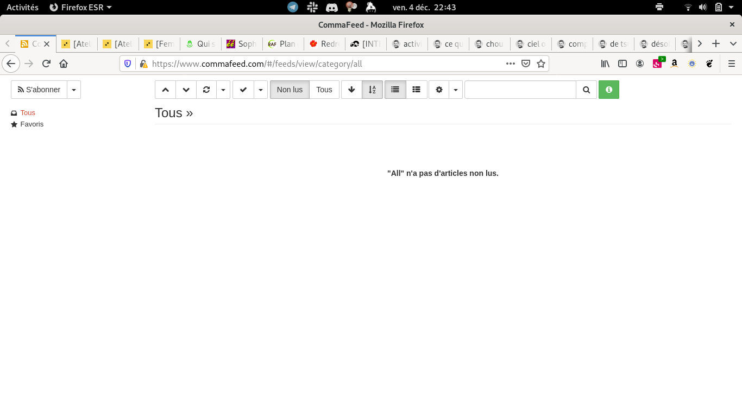Open the Firefox ESR application menu
Viewport: 742px width, 417px height.
coord(80,7)
